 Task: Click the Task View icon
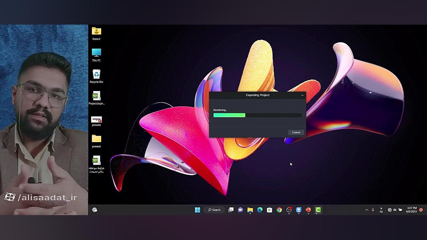(231, 210)
